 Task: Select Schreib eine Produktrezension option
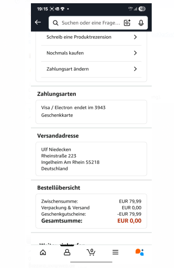pyautogui.click(x=91, y=37)
